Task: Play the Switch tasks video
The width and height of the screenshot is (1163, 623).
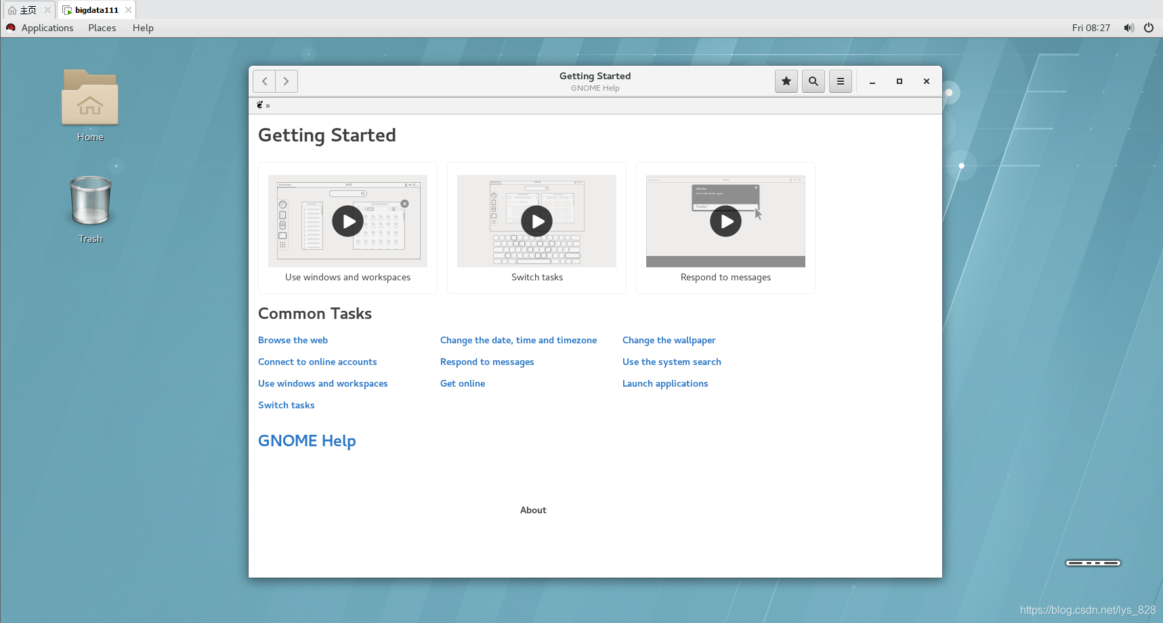Action: click(536, 221)
